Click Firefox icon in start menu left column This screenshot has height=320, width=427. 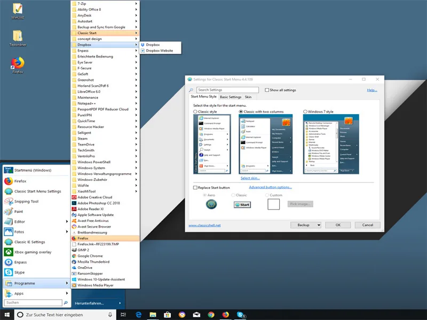click(9, 181)
